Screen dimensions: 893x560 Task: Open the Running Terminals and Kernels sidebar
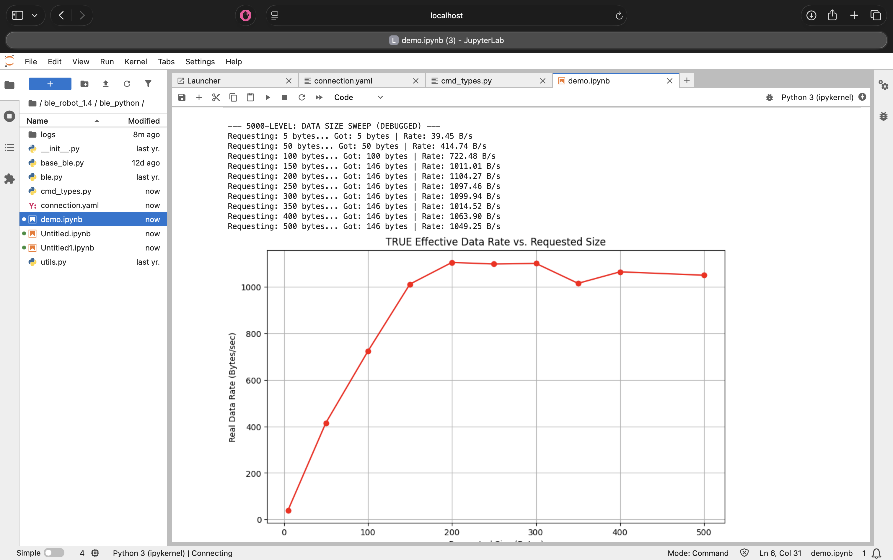tap(9, 116)
